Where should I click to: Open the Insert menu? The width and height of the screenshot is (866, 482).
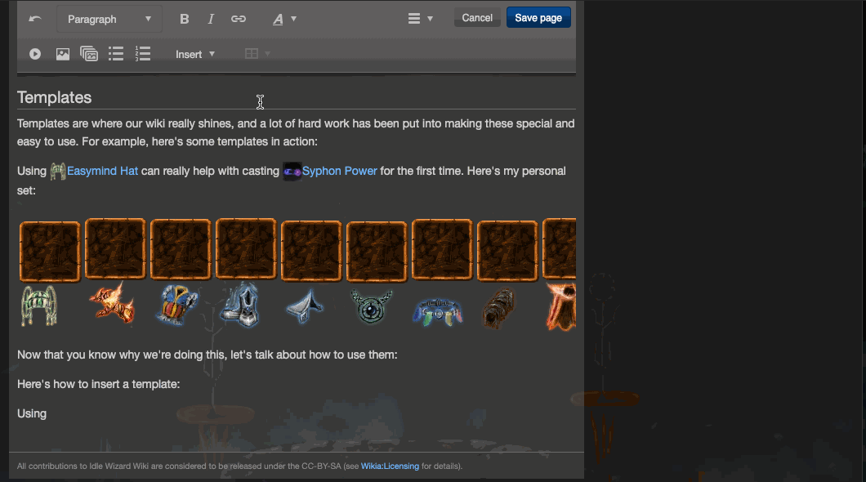[195, 54]
